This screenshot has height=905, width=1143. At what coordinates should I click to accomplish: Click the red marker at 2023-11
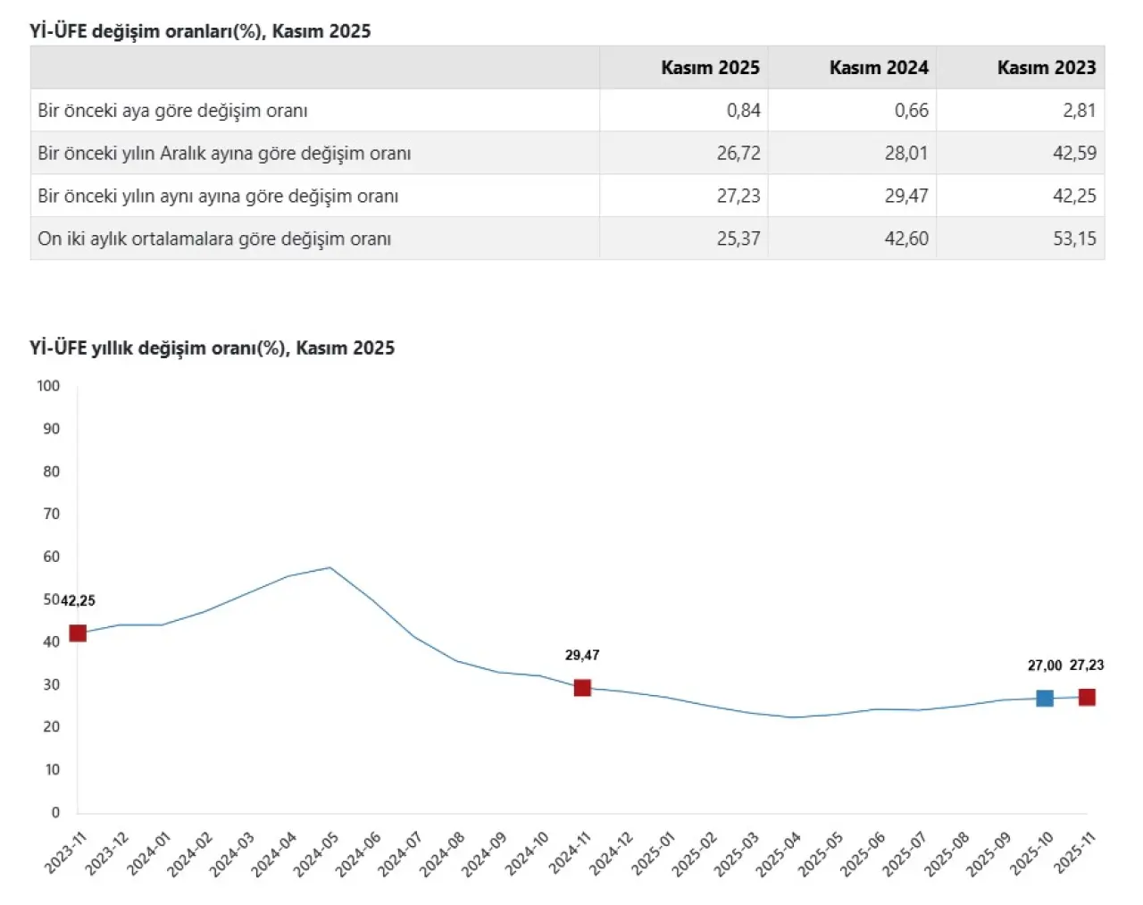[x=78, y=633]
